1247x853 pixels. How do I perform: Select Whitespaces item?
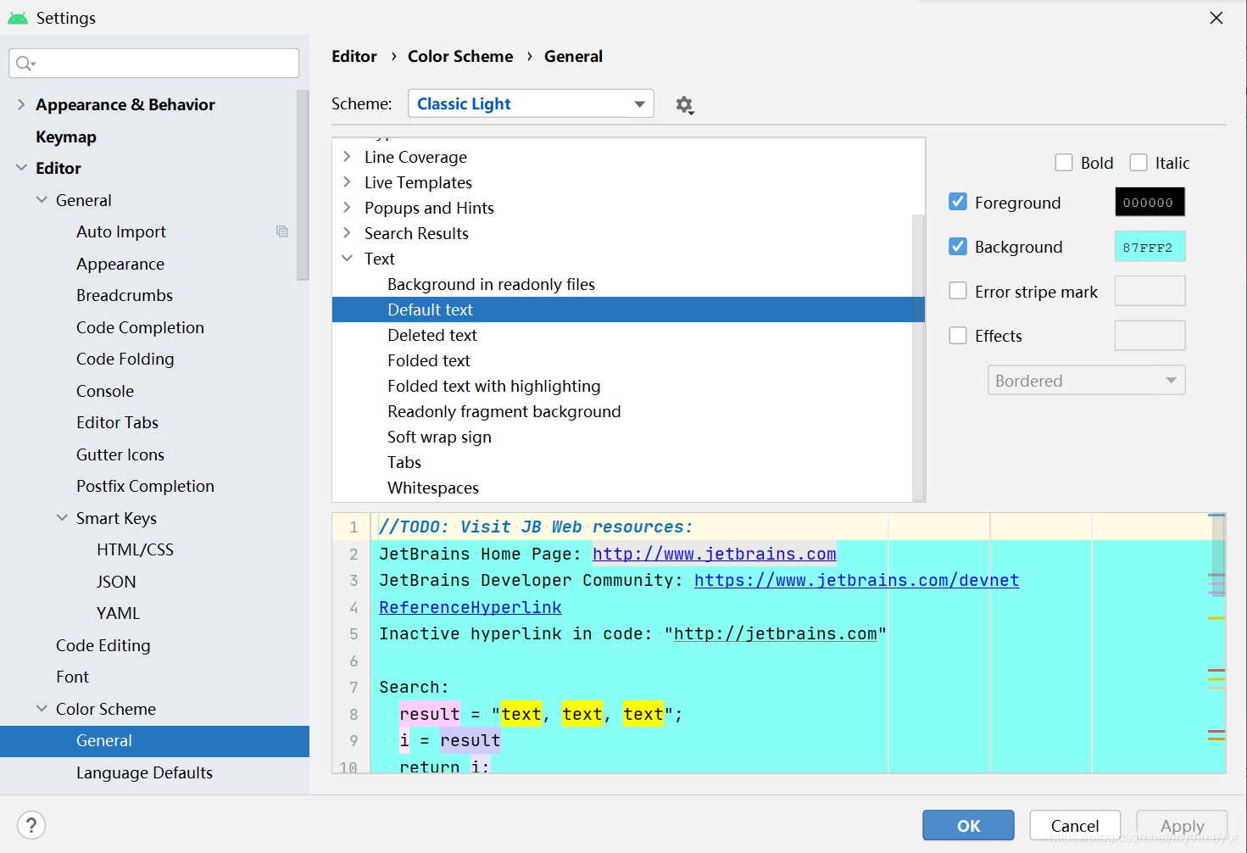[433, 488]
